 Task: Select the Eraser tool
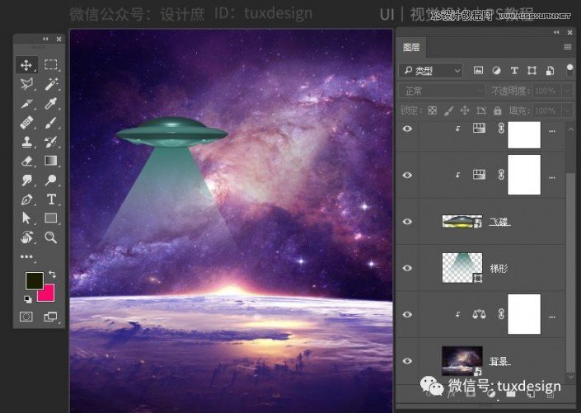coord(26,162)
